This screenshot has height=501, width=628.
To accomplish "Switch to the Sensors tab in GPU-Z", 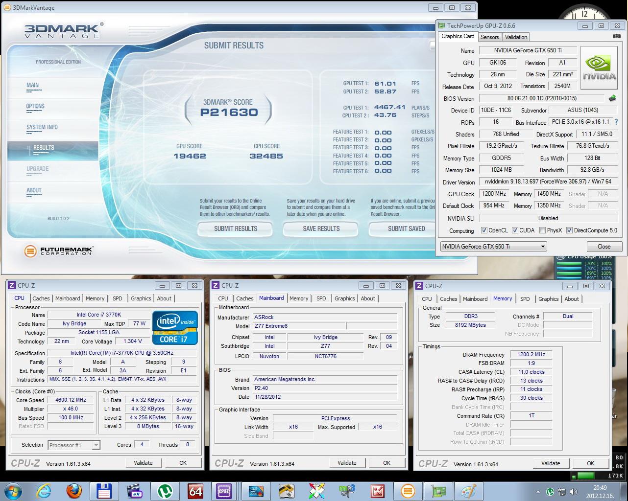I will [489, 37].
